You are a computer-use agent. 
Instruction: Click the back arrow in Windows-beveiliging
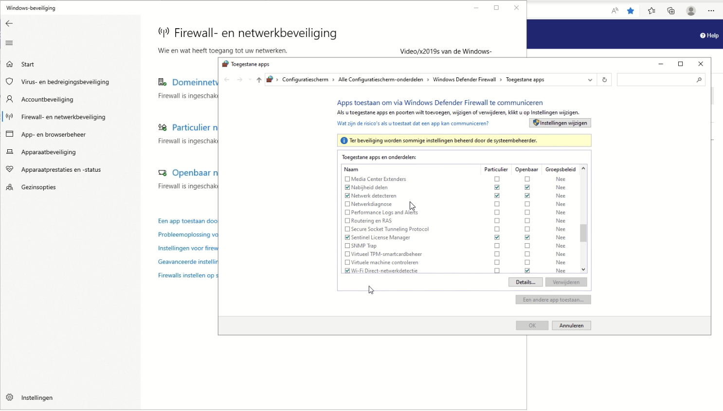pos(9,23)
